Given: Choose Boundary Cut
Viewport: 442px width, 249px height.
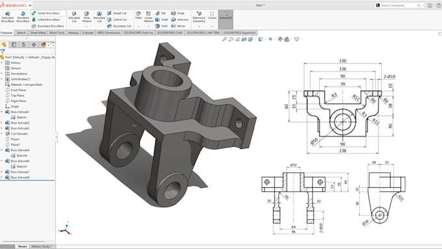Looking at the screenshot, I should point(119,26).
